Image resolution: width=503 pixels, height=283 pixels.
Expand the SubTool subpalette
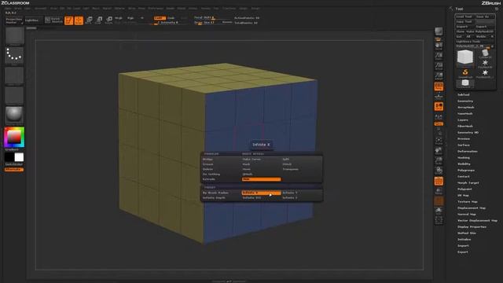point(463,94)
